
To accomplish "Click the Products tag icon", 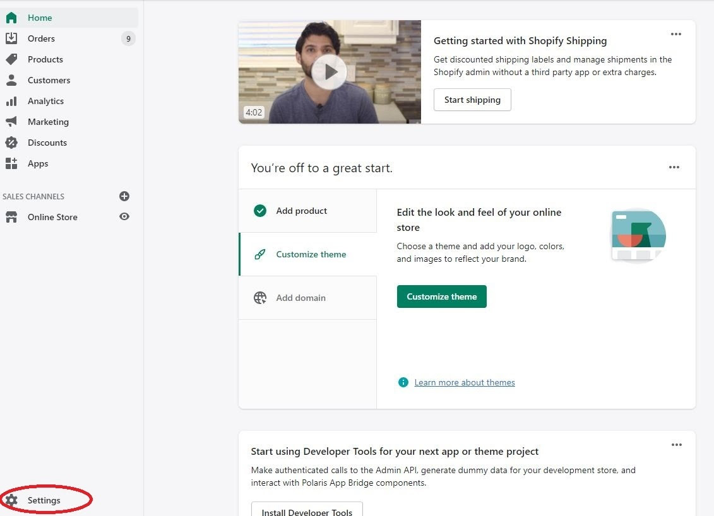I will tap(11, 59).
